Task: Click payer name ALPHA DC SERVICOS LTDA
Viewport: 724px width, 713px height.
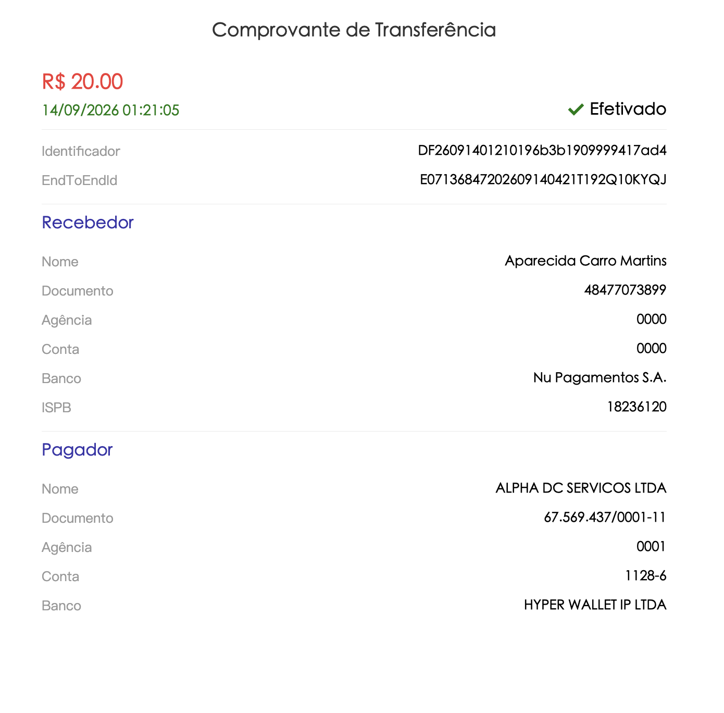Action: click(581, 488)
